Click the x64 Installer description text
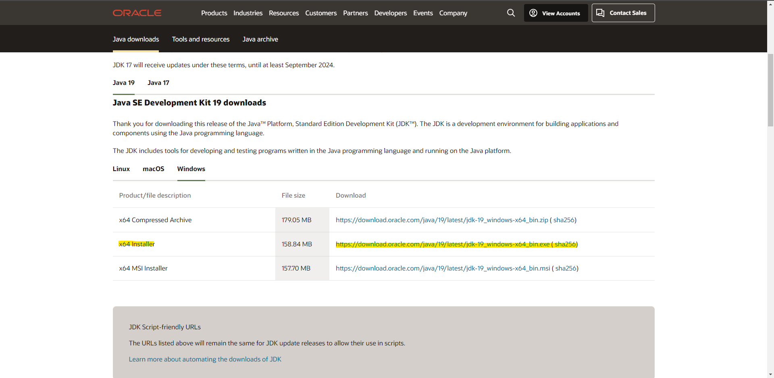This screenshot has height=378, width=774. click(x=137, y=244)
